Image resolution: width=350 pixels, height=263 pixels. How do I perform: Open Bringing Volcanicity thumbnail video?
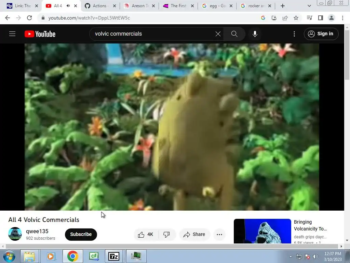262,231
